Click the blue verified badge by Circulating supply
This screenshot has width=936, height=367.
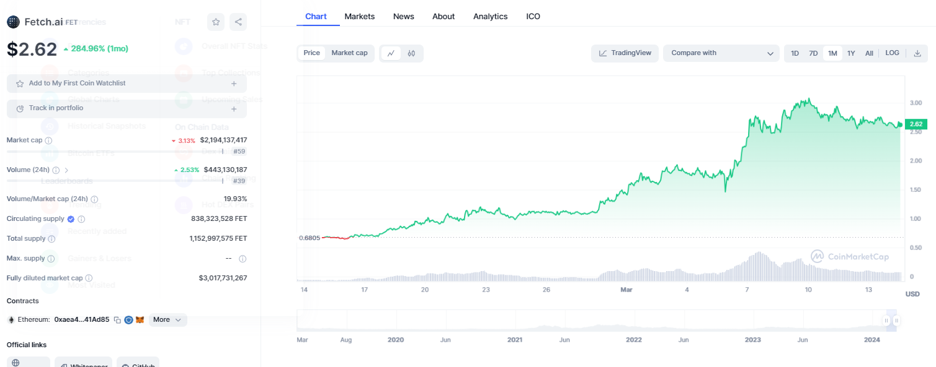(71, 219)
